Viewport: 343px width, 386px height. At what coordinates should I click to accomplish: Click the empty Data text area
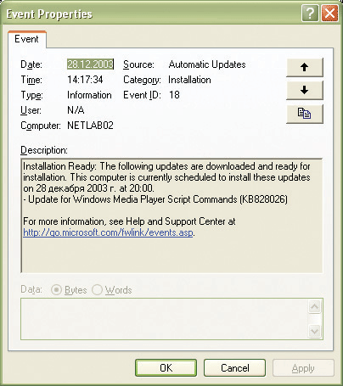click(164, 319)
